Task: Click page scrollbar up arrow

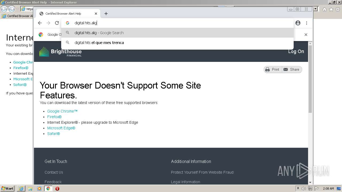Action: 310,43
